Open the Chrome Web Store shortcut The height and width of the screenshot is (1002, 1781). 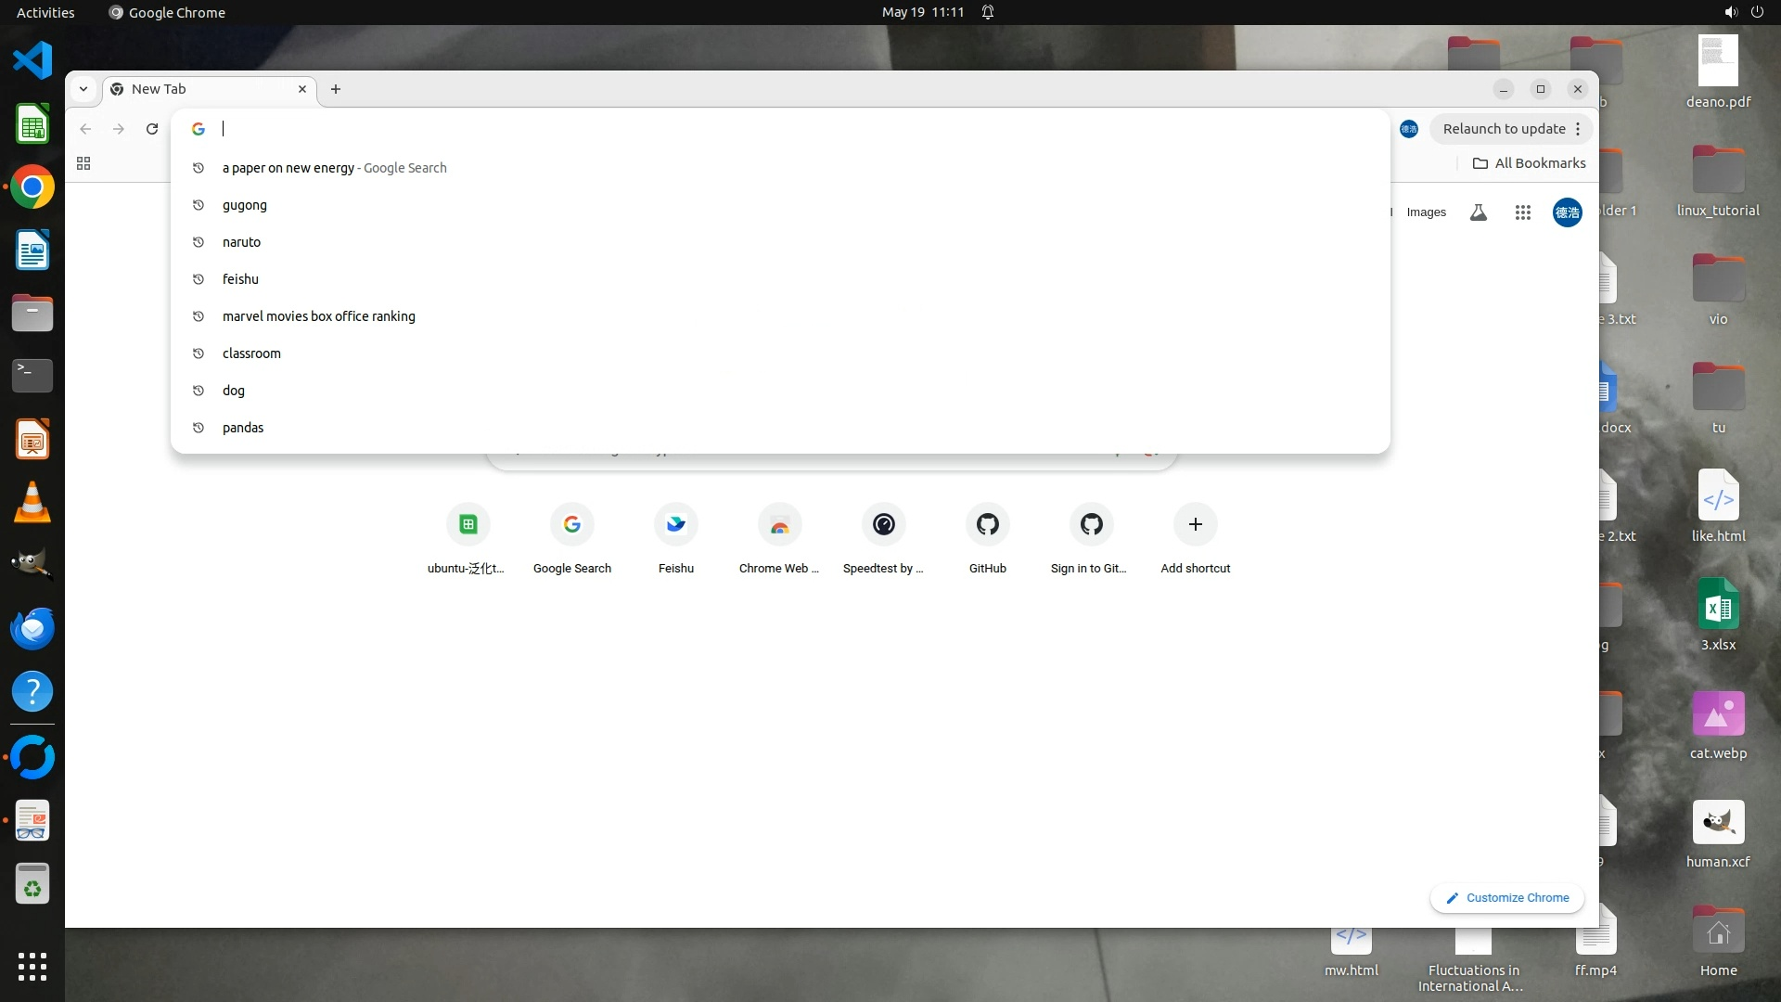coord(779,524)
